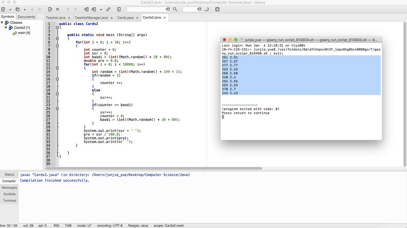407x228 pixels.
Task: Collapse the Classes tree node
Action: pyautogui.click(x=2, y=23)
